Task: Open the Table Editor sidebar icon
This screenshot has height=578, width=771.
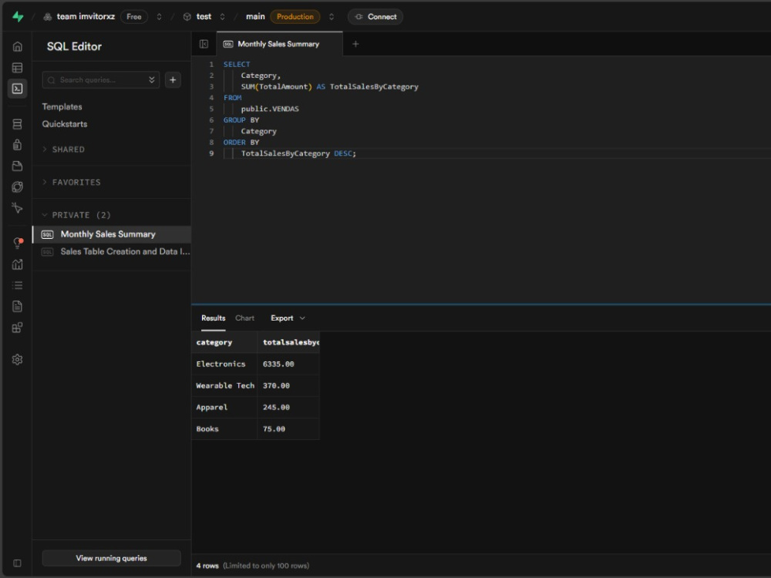Action: point(17,67)
